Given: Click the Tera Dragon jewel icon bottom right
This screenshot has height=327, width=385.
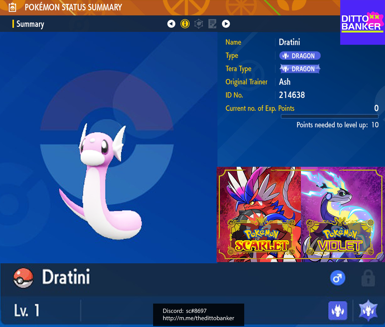Looking at the screenshot, I should (368, 311).
